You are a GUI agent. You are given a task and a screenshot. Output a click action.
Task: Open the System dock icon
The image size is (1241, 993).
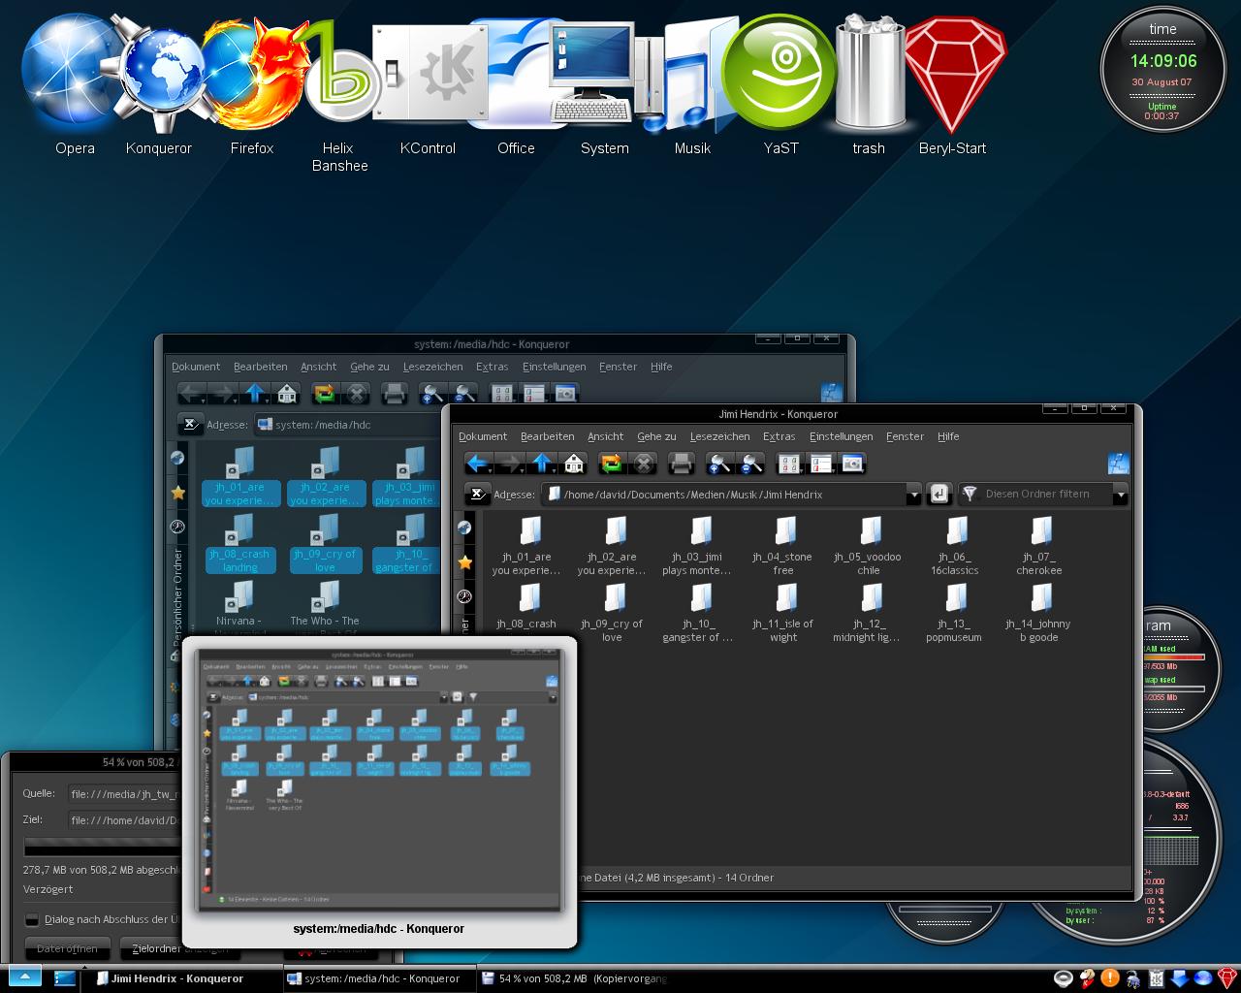tap(604, 74)
